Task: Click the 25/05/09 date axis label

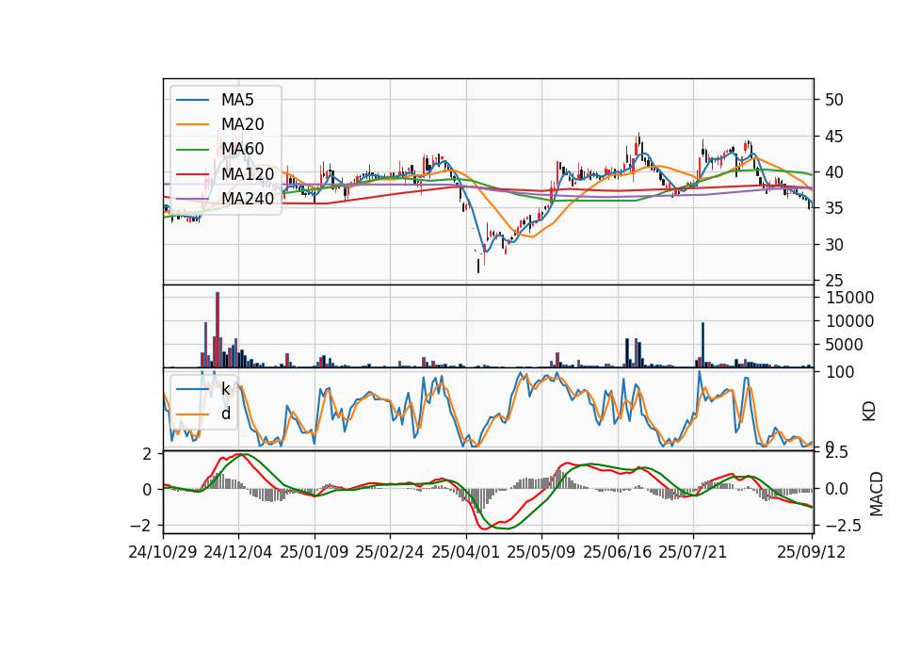Action: pyautogui.click(x=541, y=552)
